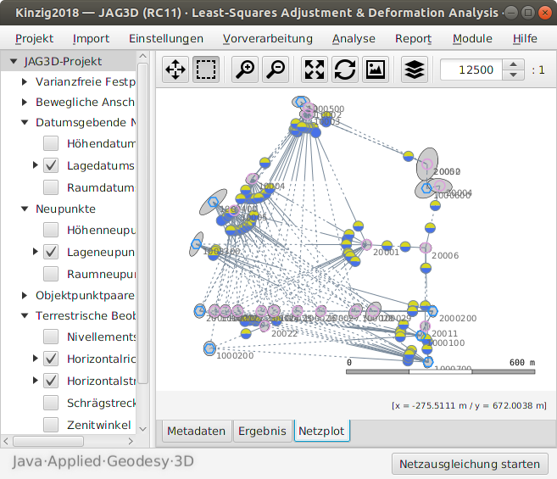Uncheck the Horizontalrichtungen checkbox

(x=51, y=359)
